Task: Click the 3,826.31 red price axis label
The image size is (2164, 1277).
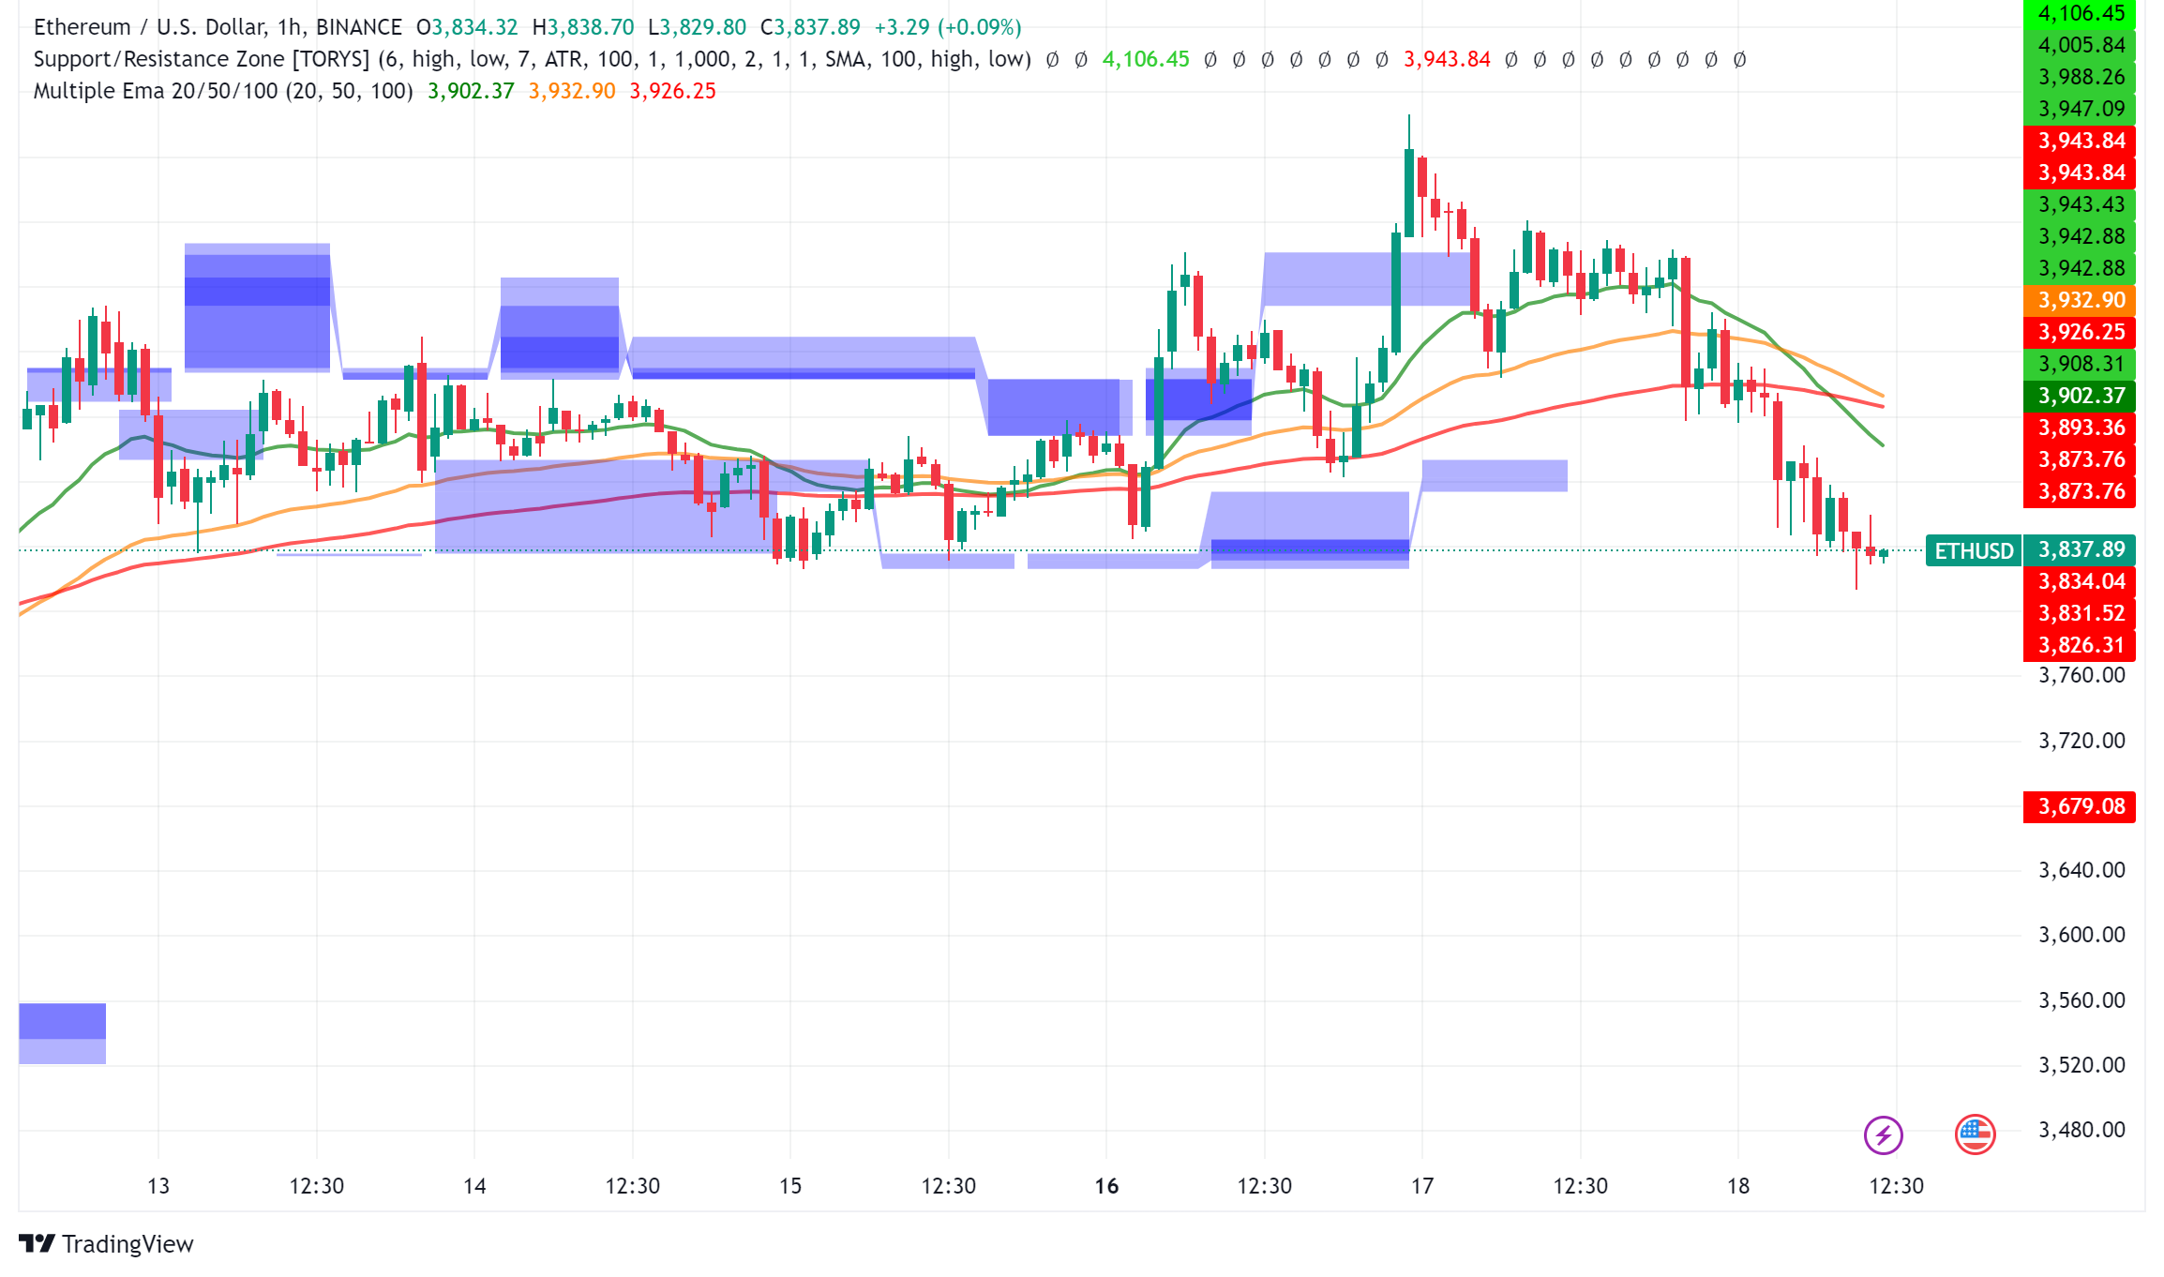Action: pyautogui.click(x=2081, y=645)
